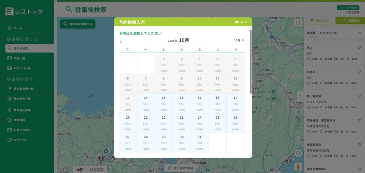Switch to お気に入り tab
This screenshot has width=365, height=173.
click(319, 21)
